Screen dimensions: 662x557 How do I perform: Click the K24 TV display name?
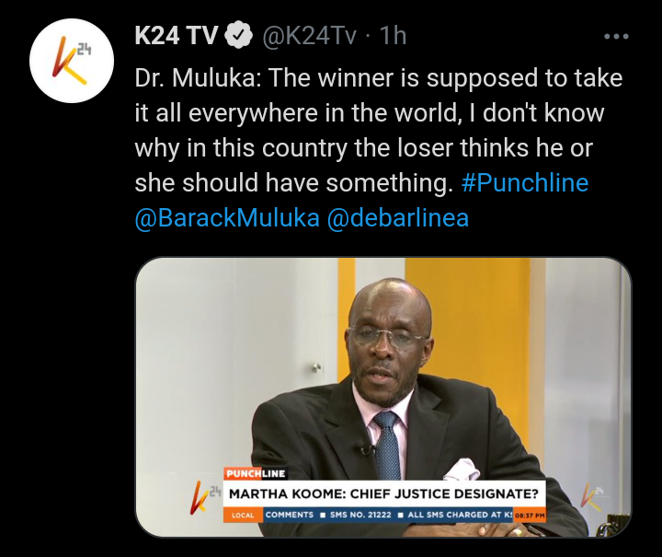(x=177, y=35)
